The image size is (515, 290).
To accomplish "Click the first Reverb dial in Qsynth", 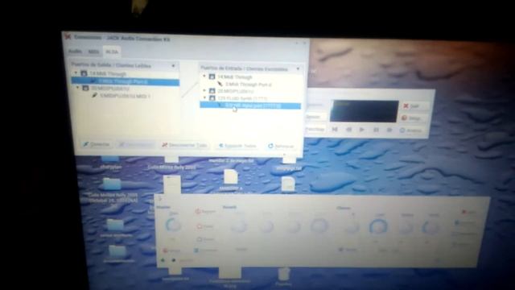I will tap(238, 226).
